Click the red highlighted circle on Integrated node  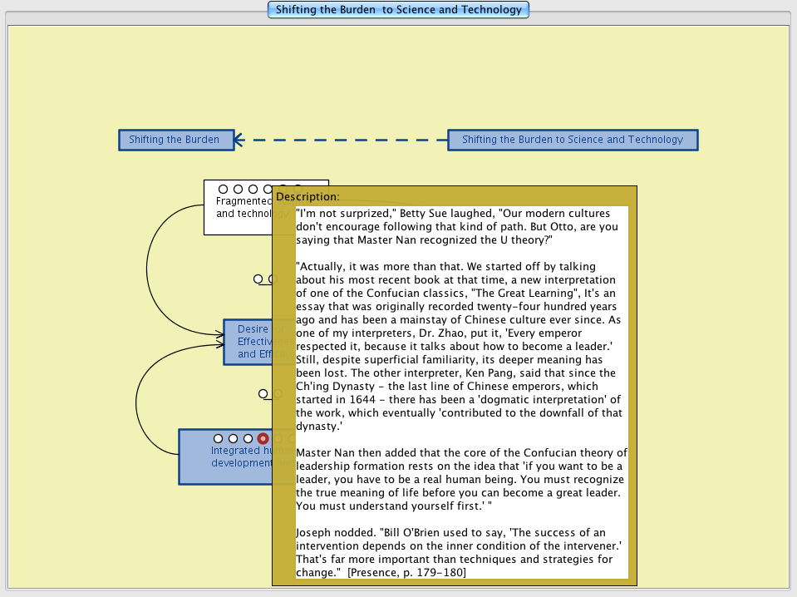pos(263,438)
